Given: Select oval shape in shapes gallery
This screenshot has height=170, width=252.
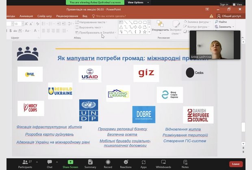Looking at the screenshot, I should 140,22.
